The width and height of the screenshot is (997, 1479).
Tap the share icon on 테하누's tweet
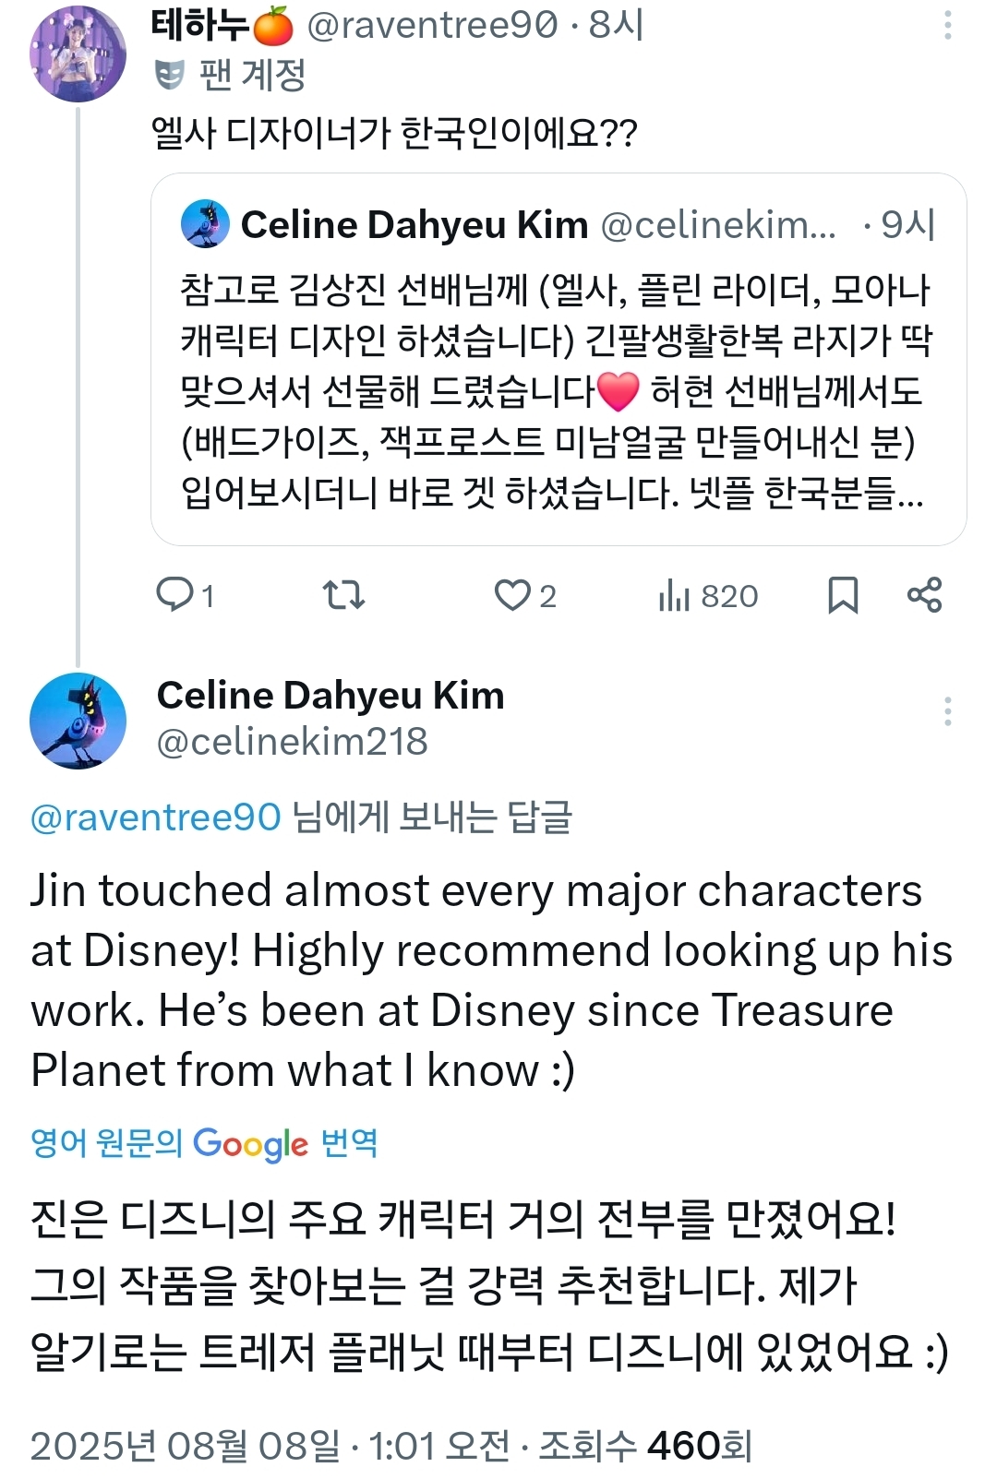click(924, 595)
